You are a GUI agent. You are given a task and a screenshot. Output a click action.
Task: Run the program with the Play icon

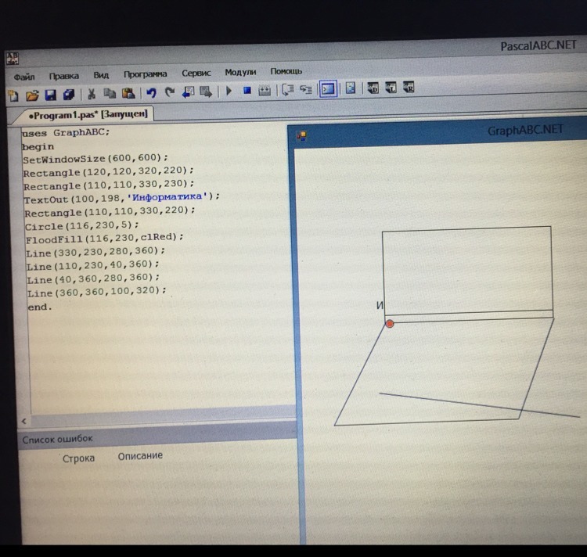[x=229, y=91]
